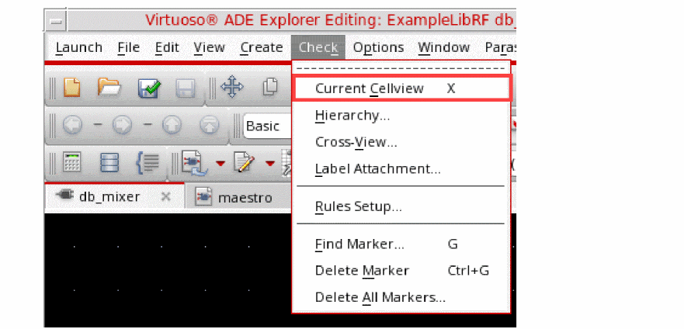Screen dimensions: 684x329
Task: Click the greyed-out Save floppy icon
Action: (x=185, y=88)
